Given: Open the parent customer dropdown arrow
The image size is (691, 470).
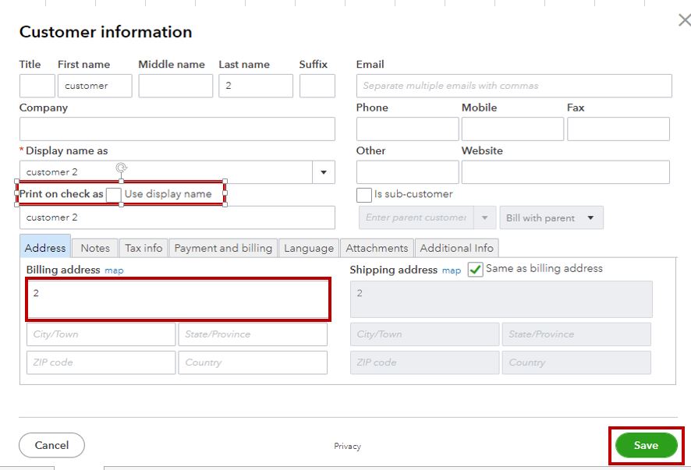Looking at the screenshot, I should pyautogui.click(x=485, y=218).
